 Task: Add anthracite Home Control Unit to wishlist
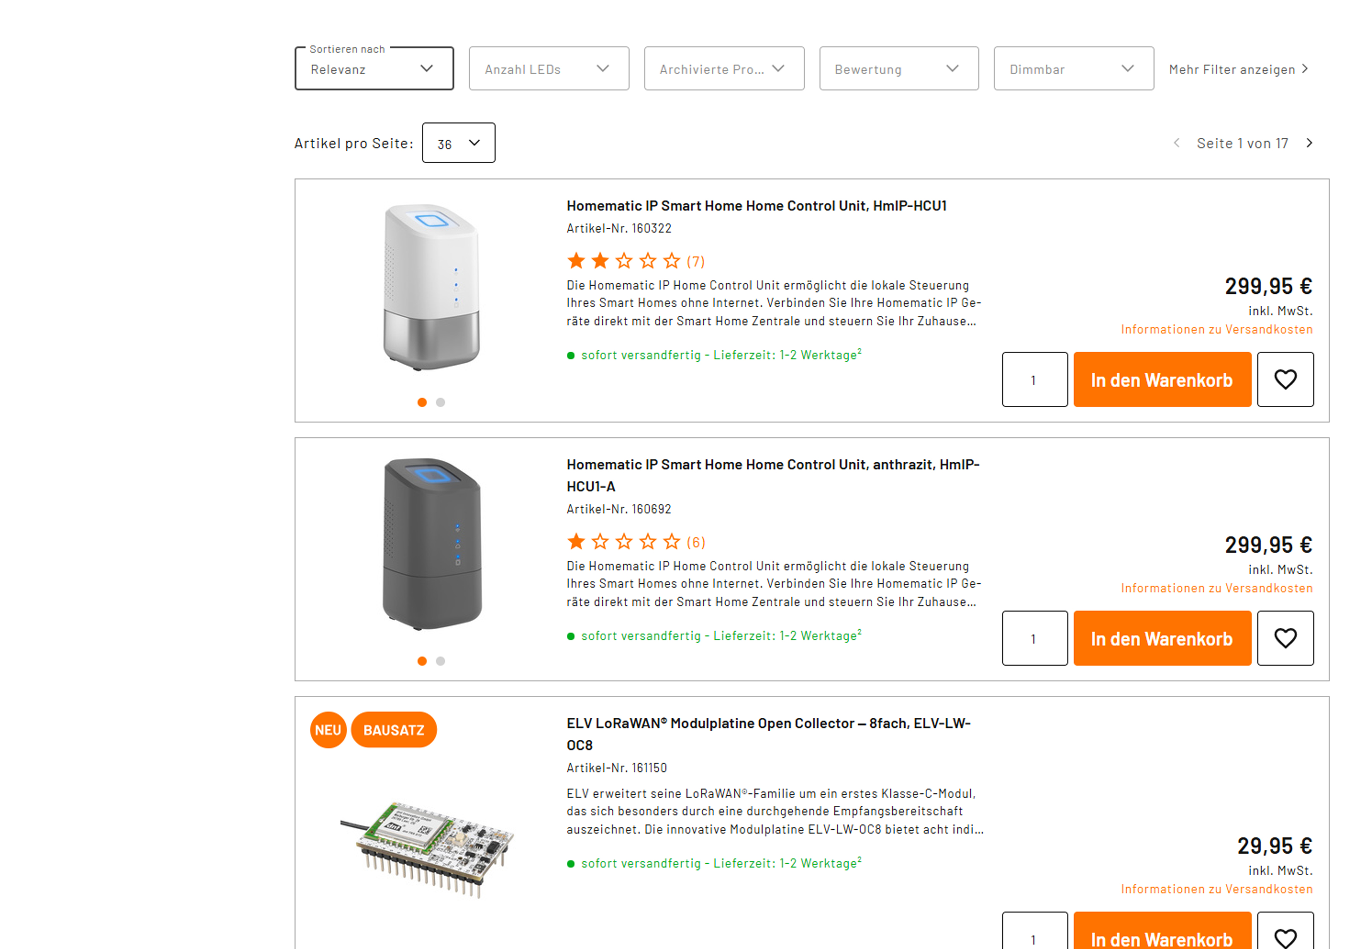pyautogui.click(x=1285, y=638)
